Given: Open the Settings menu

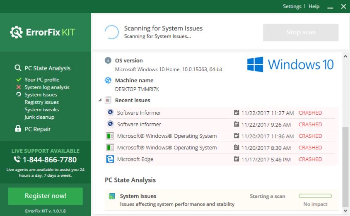Looking at the screenshot, I should coord(292,7).
